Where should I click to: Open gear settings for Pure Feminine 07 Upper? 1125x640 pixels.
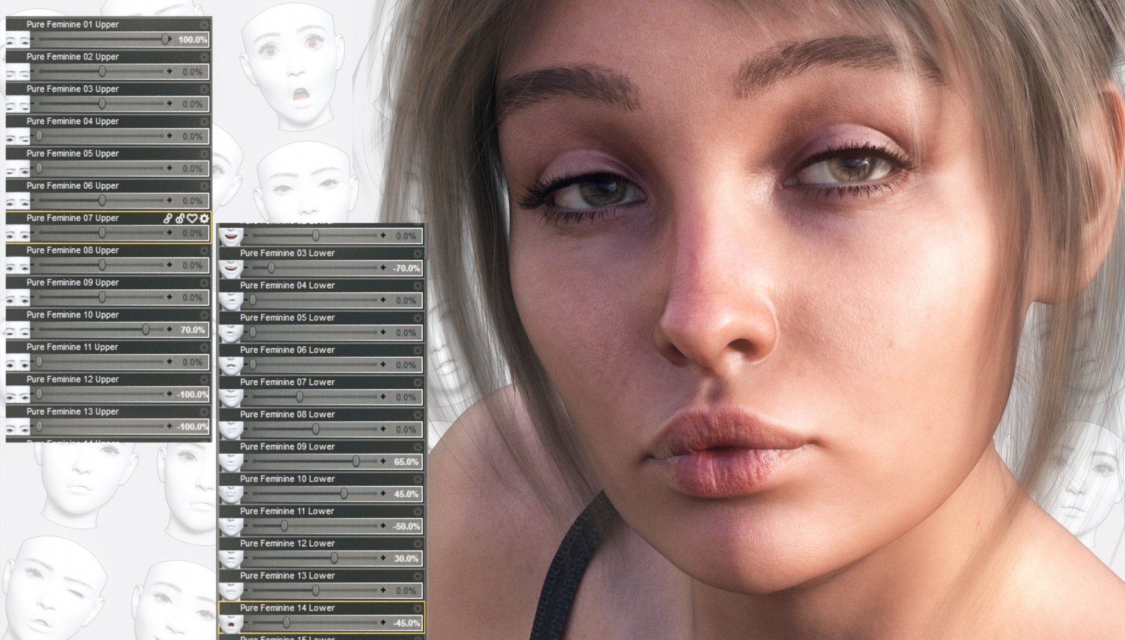[x=204, y=218]
